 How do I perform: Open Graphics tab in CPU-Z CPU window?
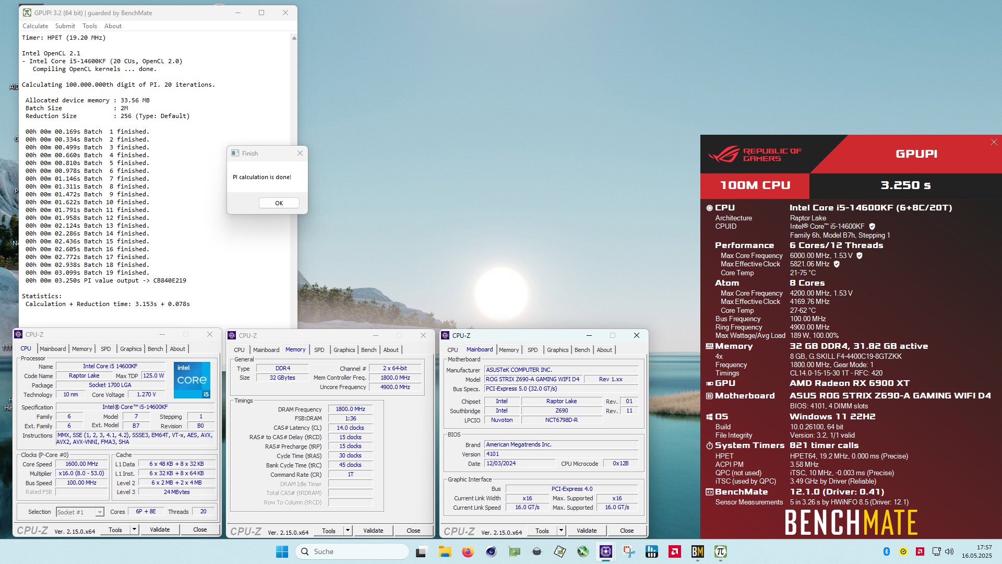point(130,349)
